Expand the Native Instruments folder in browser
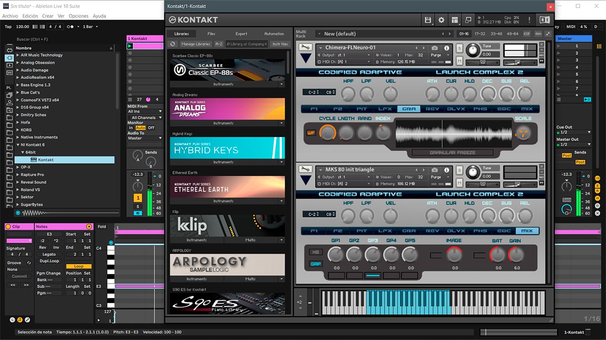The width and height of the screenshot is (606, 340). (18, 137)
